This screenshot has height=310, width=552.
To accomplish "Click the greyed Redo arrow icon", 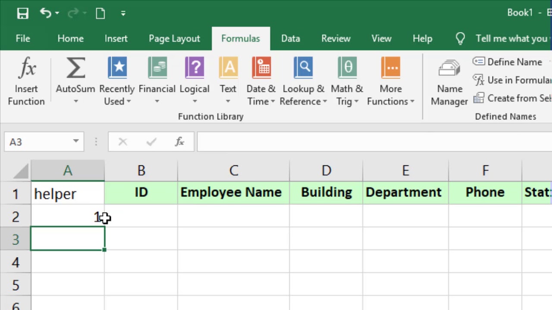I will tap(73, 13).
